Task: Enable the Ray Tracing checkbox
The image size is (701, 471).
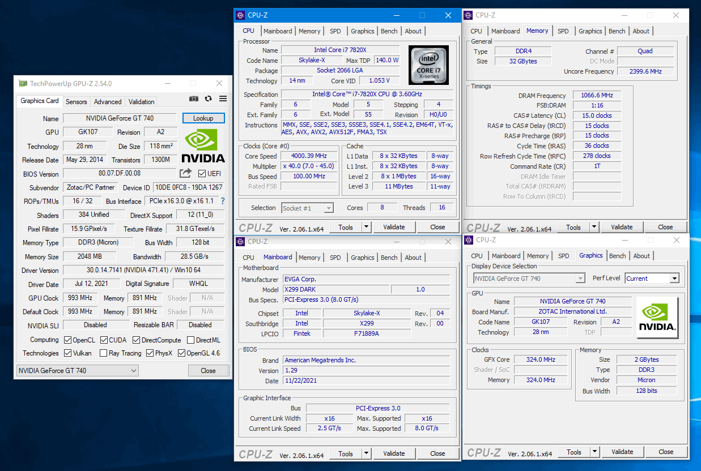Action: [103, 353]
